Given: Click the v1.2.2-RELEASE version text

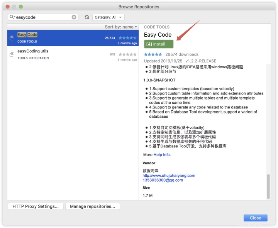Looking at the screenshot, I should 201,61.
